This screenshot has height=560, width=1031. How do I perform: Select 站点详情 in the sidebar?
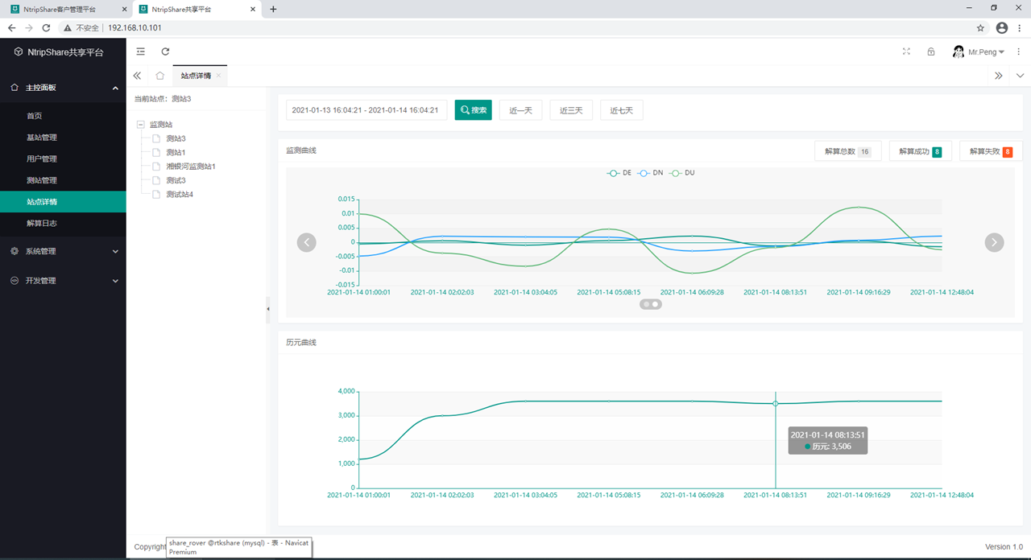63,202
